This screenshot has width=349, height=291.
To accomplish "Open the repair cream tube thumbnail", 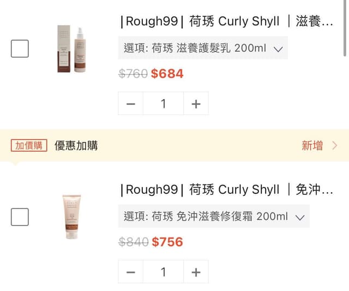I will click(x=71, y=217).
